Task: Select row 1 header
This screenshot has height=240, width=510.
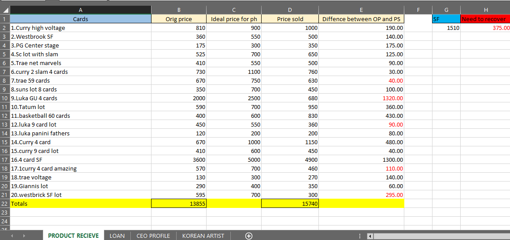Action: point(5,19)
